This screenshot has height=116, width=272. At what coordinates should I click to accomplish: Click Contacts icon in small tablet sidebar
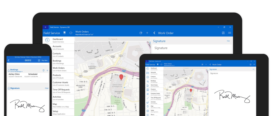[x=148, y=77]
